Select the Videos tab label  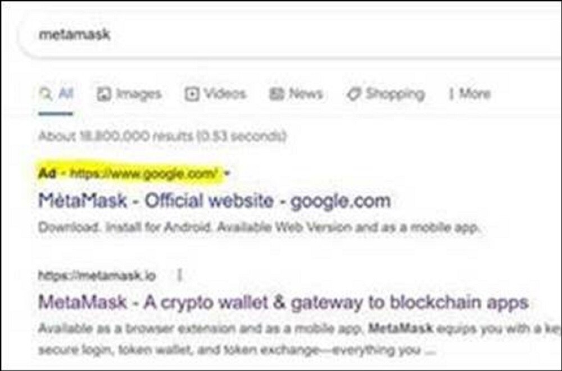(225, 94)
